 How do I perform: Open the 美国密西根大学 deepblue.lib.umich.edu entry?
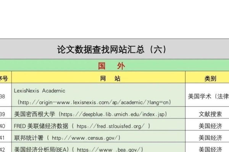pos(90,114)
